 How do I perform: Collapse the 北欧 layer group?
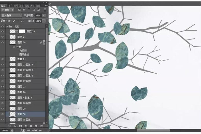(7, 26)
